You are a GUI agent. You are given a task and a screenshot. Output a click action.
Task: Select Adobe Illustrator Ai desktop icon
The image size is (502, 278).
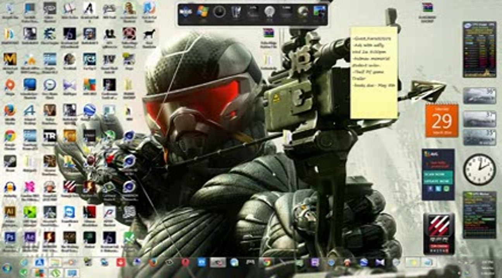click(x=10, y=212)
